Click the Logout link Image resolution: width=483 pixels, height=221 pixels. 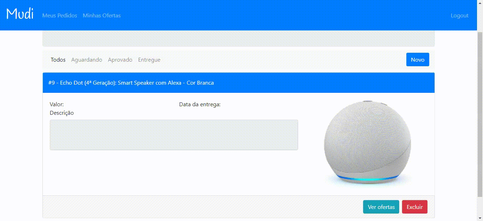pyautogui.click(x=459, y=16)
